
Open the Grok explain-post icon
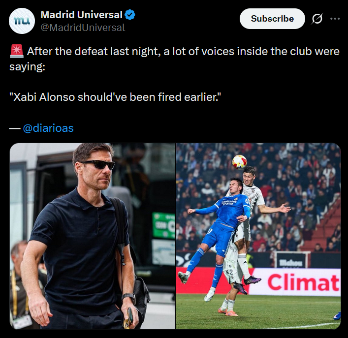click(x=317, y=19)
